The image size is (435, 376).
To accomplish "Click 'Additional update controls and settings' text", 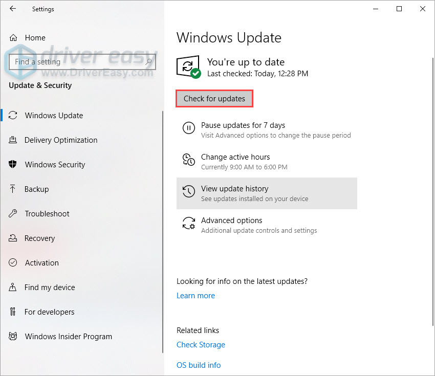I will coord(259,230).
